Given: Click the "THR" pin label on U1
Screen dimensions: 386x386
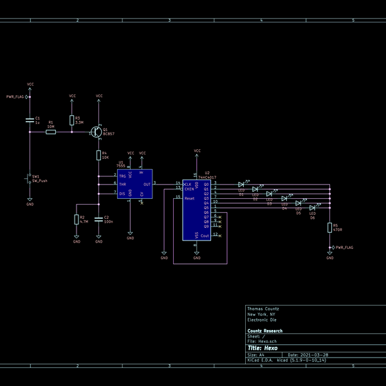Looking at the screenshot, I should point(122,185).
